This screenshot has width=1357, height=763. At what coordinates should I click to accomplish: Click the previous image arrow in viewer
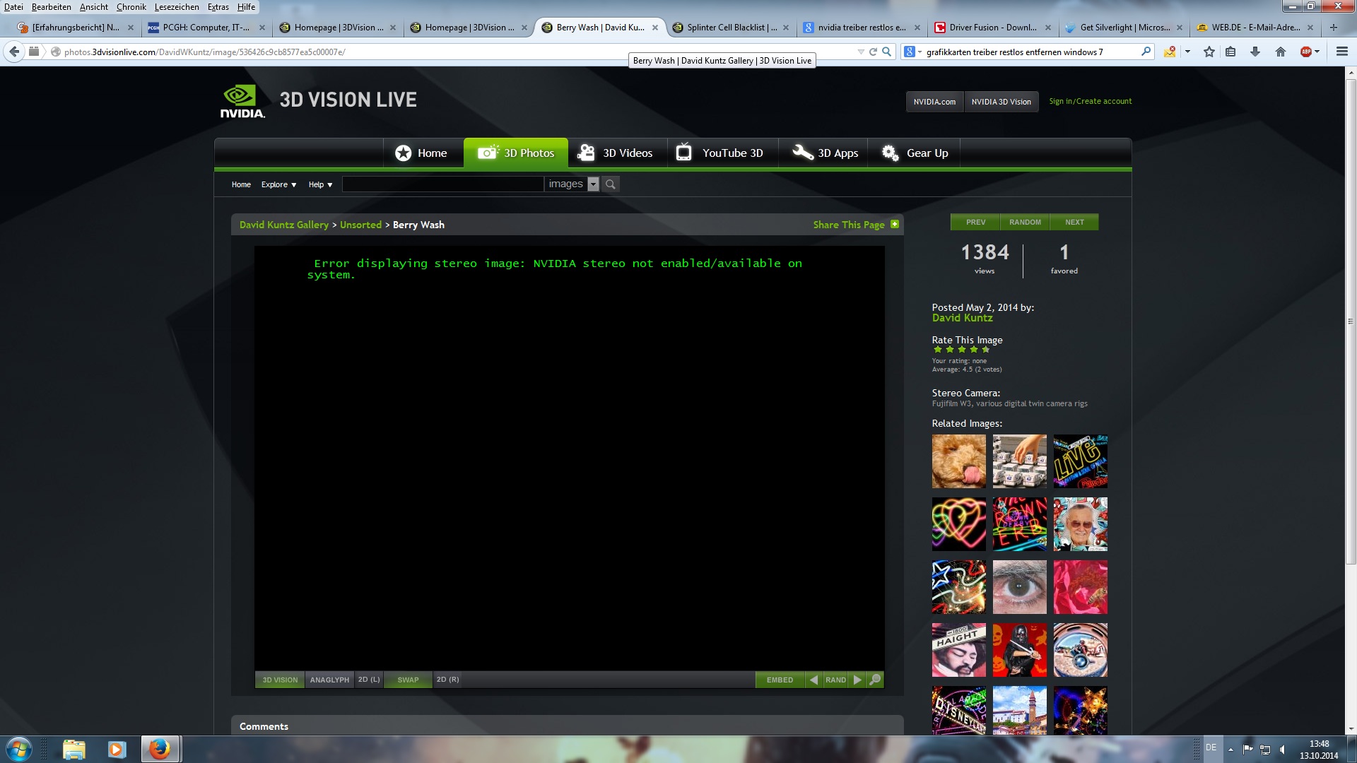coord(813,680)
